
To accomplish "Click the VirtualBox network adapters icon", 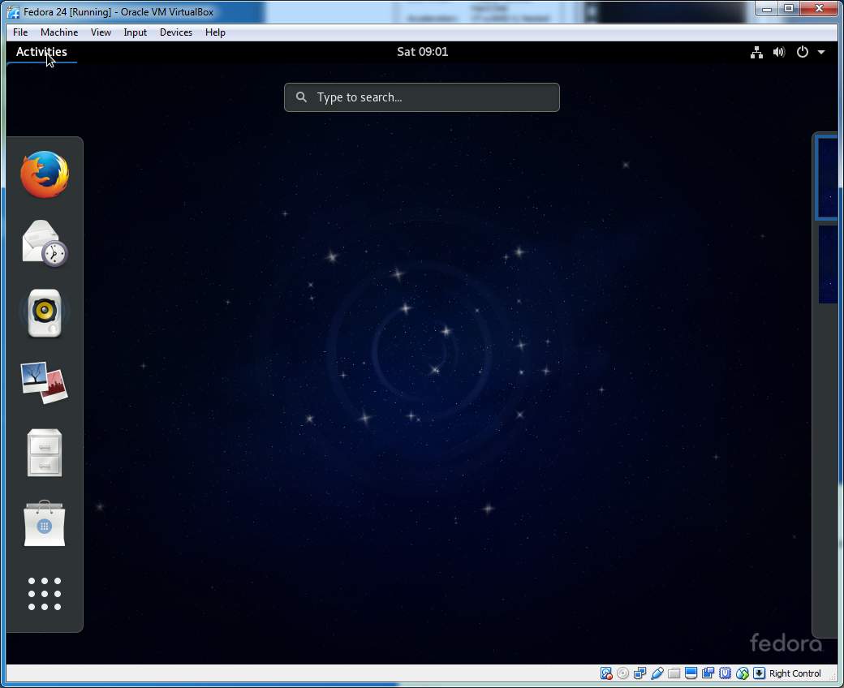I will click(x=640, y=673).
